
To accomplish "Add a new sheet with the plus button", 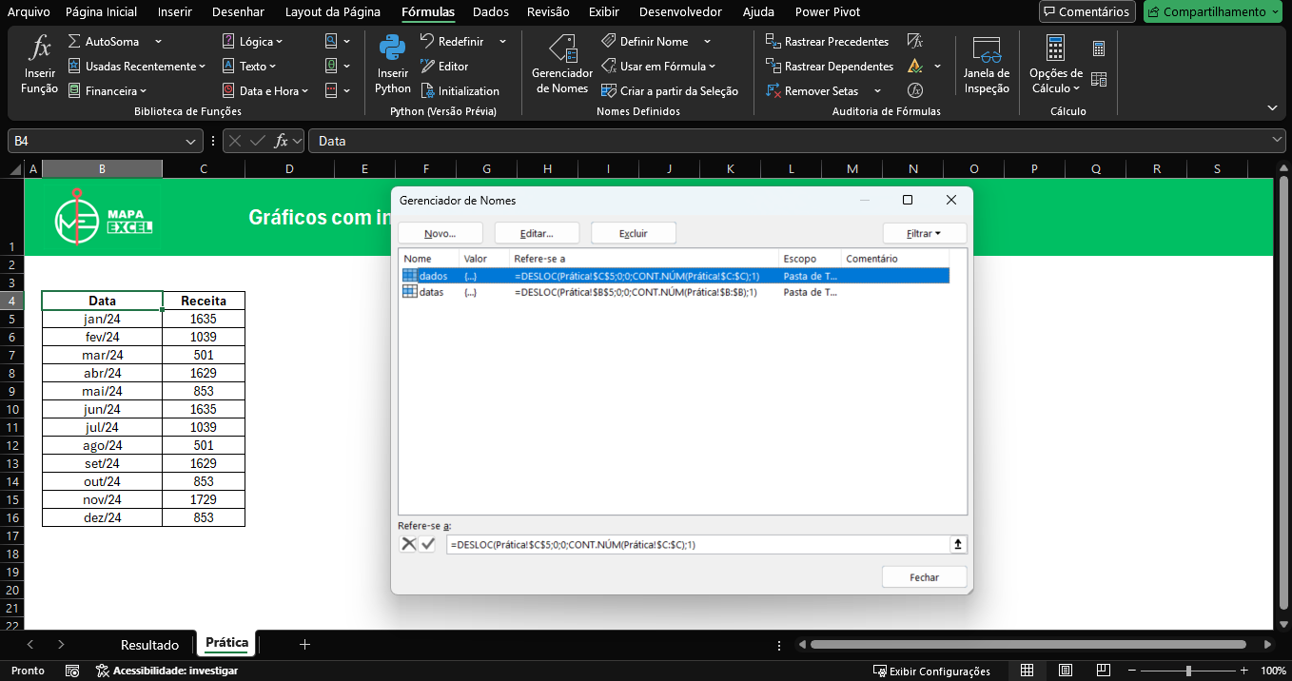I will click(304, 645).
